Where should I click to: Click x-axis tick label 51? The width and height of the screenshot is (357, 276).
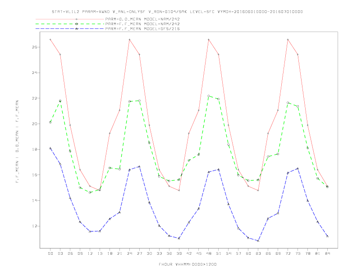tap(219, 253)
